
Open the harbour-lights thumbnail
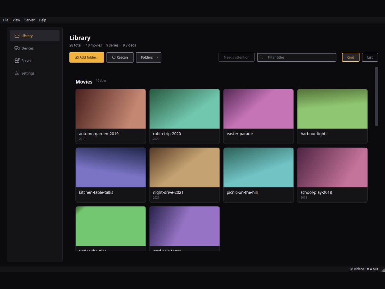point(332,109)
